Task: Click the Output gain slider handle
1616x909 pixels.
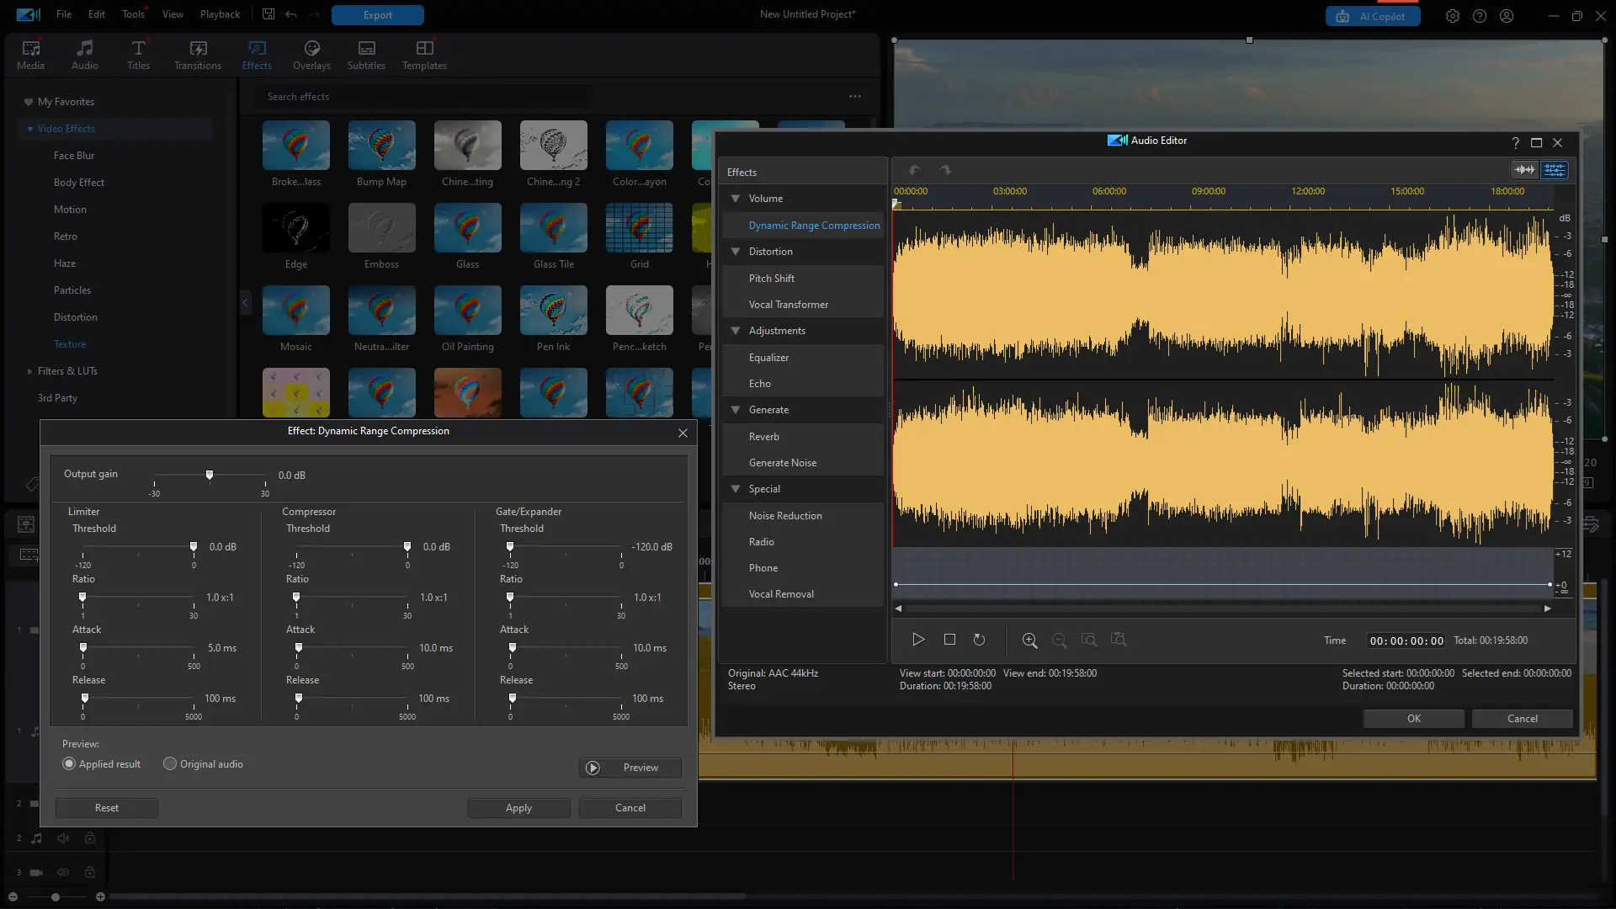Action: pyautogui.click(x=210, y=476)
